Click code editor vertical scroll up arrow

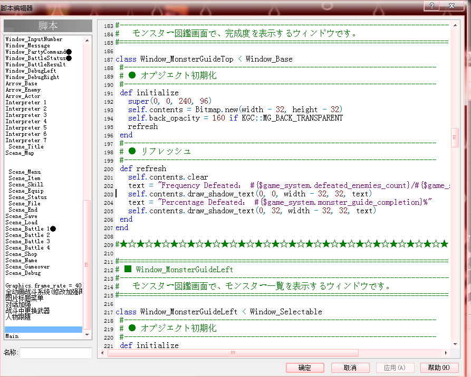coord(455,25)
